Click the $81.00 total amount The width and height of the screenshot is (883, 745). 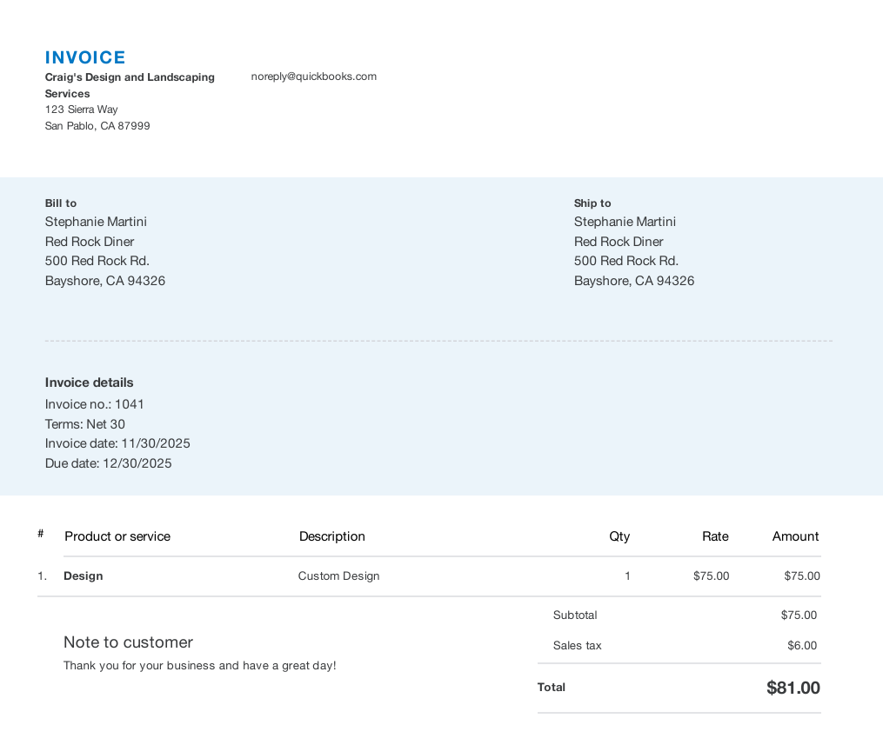tap(793, 688)
